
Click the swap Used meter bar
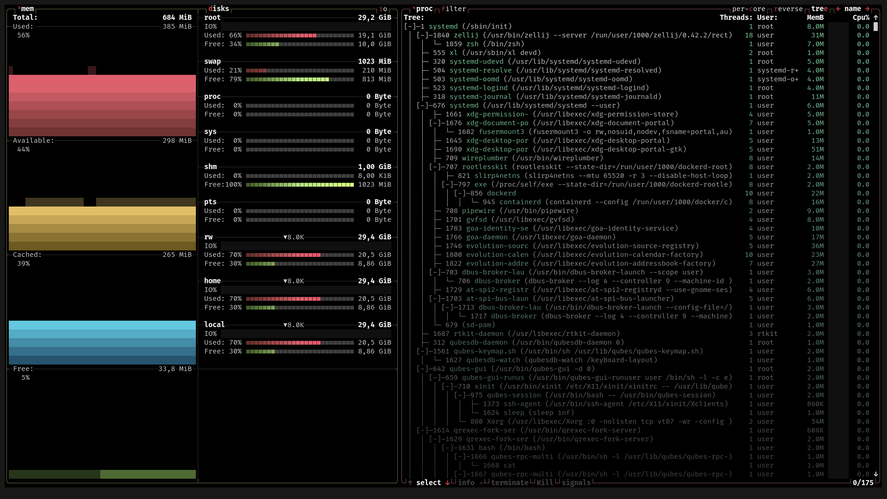coord(300,70)
